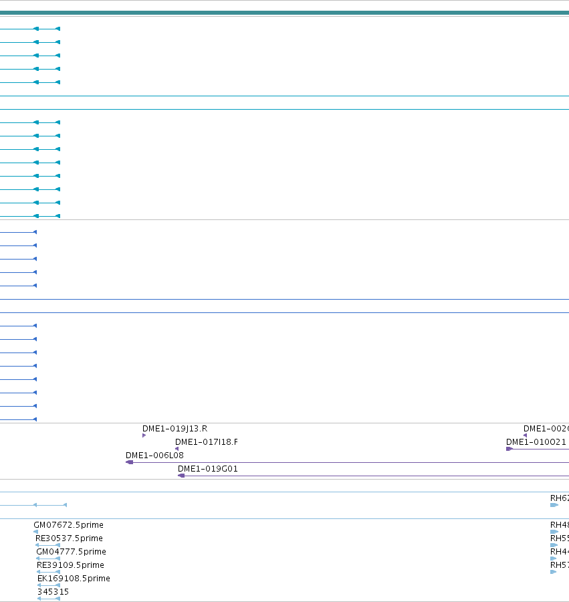Click the light-blue arrow glyph under EK169108.5prime
Screen dimensions: 569x602
49,585
